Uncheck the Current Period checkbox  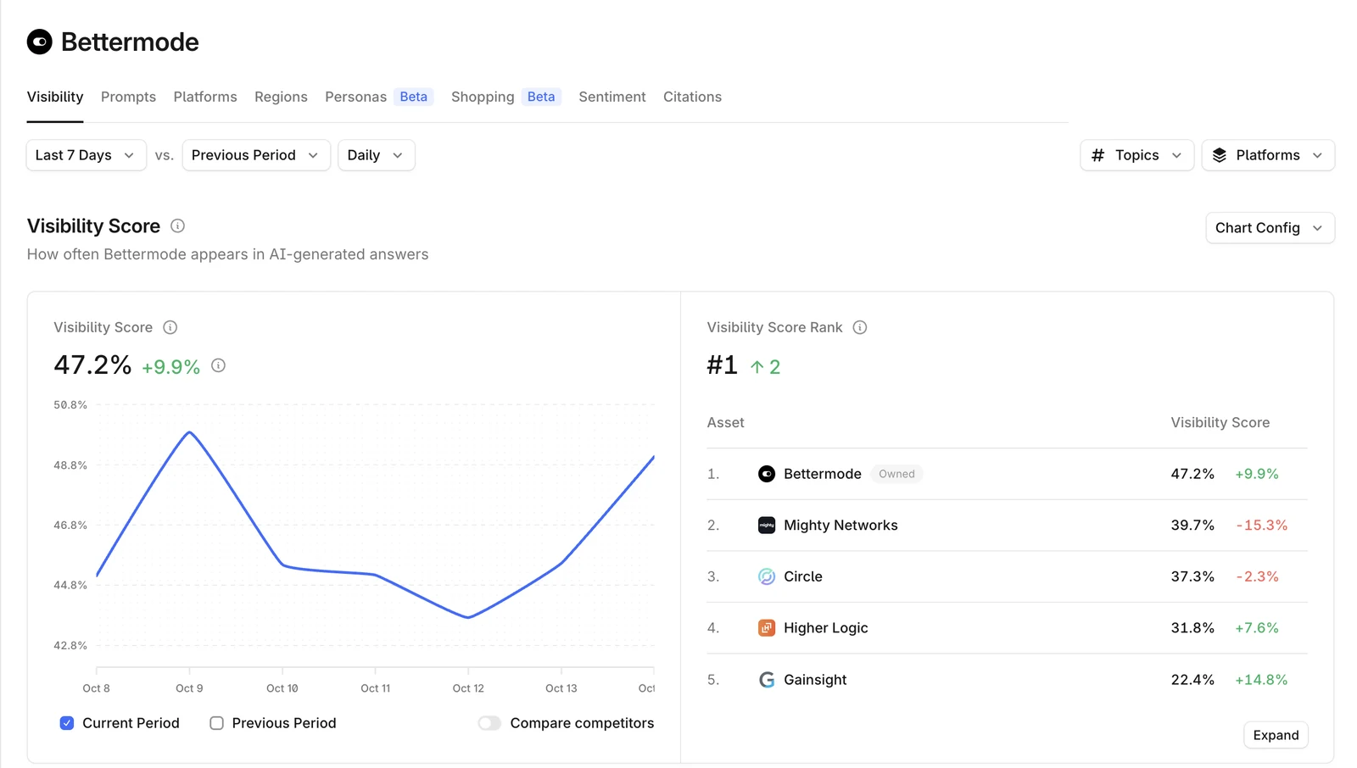[x=67, y=723]
